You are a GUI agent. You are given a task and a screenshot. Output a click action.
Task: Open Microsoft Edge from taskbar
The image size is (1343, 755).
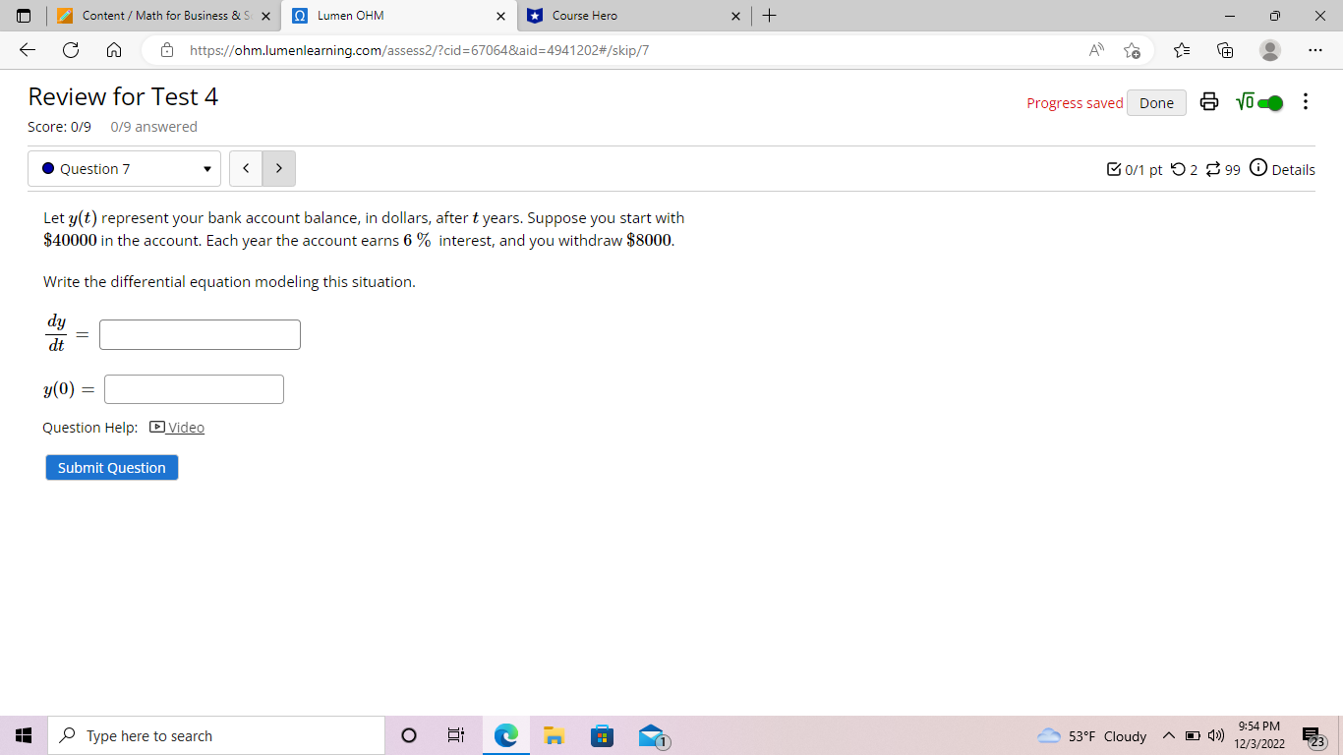pos(505,735)
